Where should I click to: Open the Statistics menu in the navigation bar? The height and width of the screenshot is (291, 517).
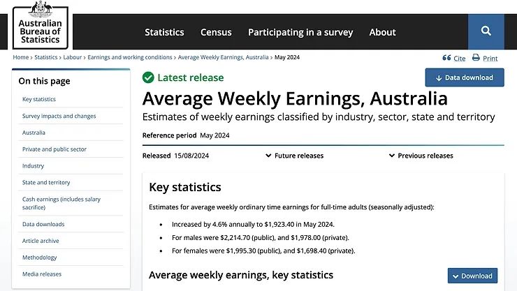164,32
